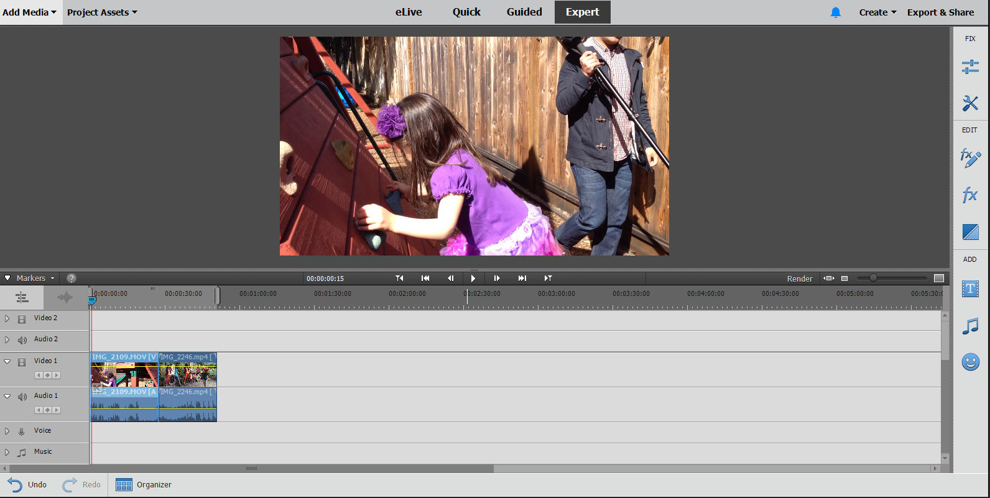
Task: Click the Render button
Action: click(800, 279)
